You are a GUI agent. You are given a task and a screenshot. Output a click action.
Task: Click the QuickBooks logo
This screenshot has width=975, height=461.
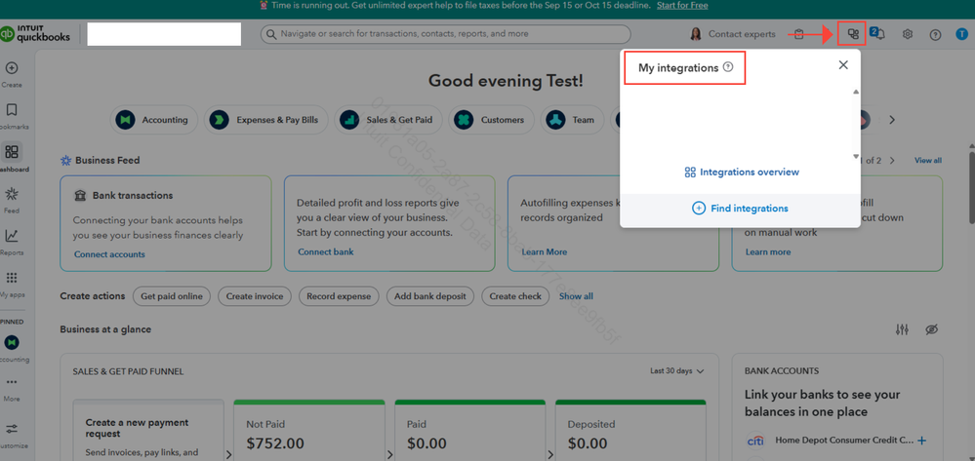tap(35, 34)
